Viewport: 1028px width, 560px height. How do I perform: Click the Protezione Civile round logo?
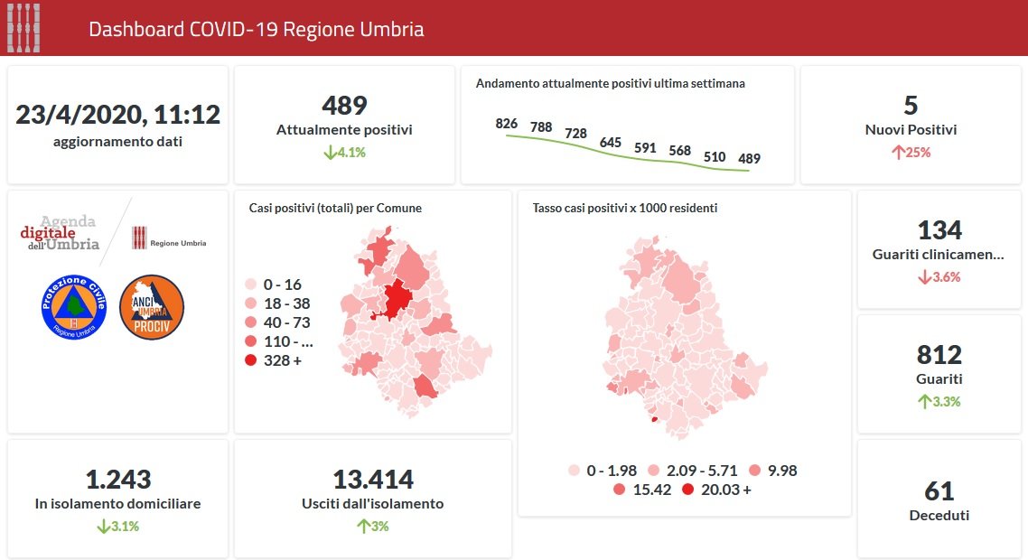(75, 307)
